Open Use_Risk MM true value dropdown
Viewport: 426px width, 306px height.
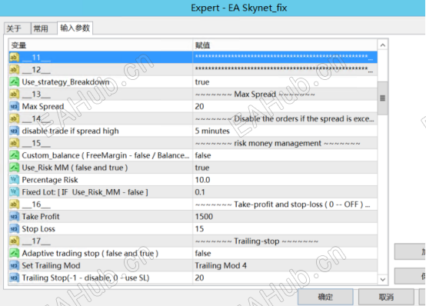285,168
